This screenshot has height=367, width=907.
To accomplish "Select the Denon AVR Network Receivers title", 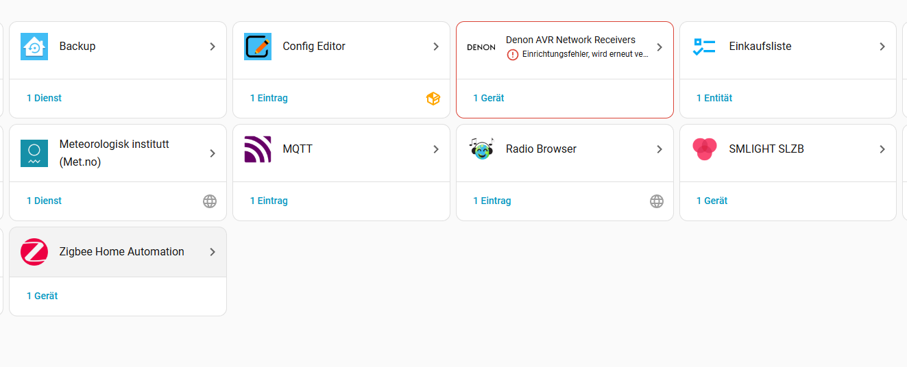I will point(570,40).
